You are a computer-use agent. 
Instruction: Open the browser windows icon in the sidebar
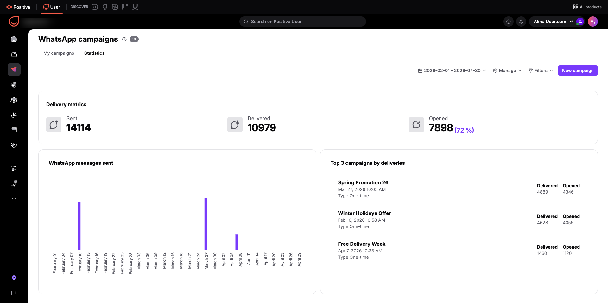14,130
